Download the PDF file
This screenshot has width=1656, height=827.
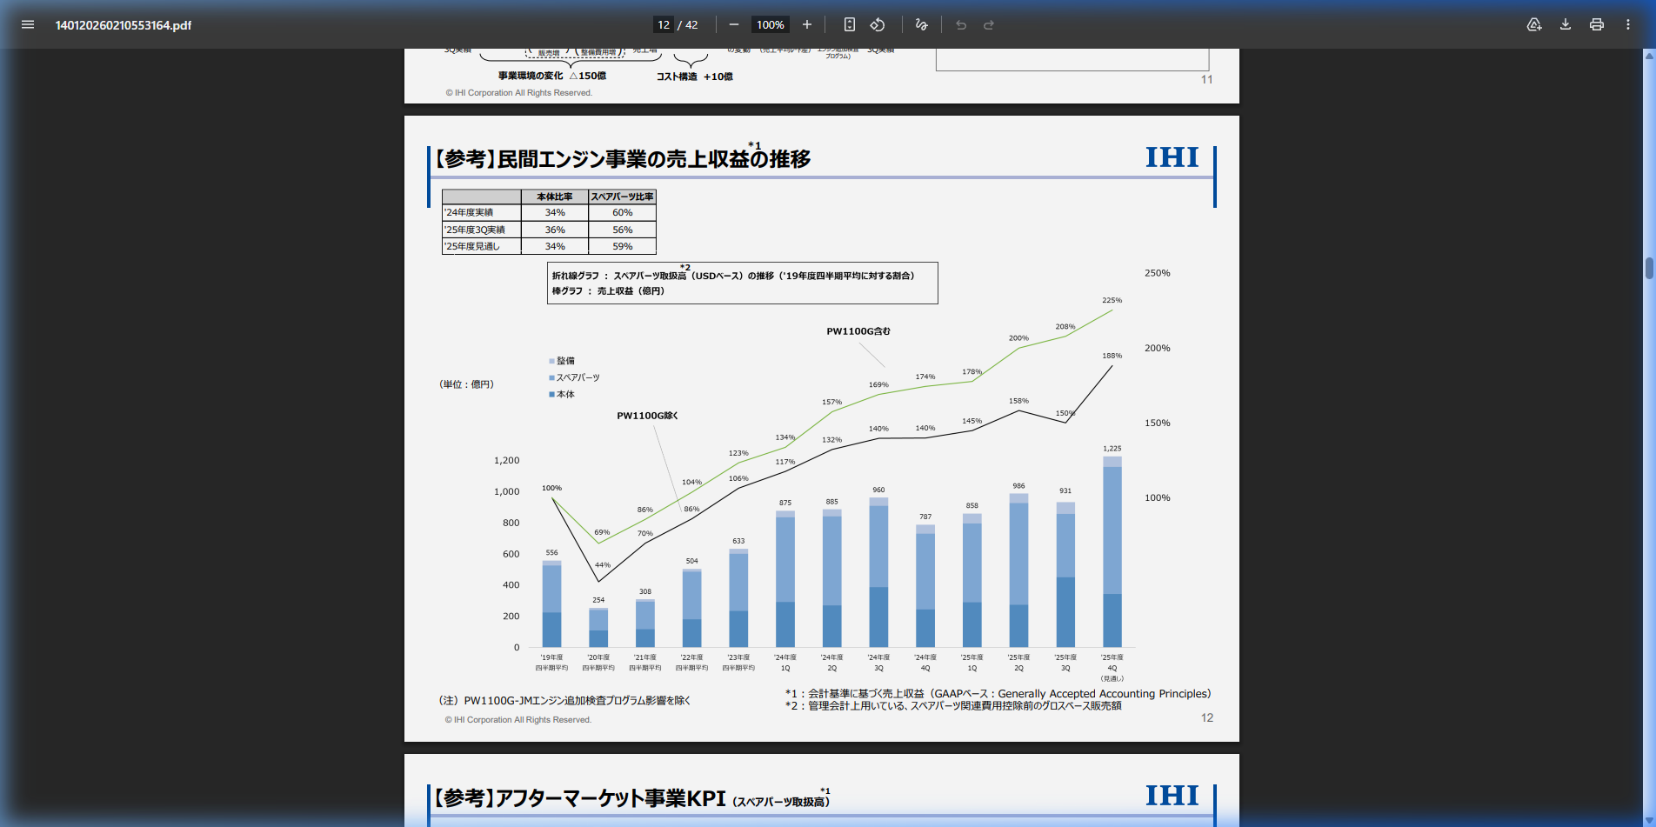click(x=1566, y=24)
